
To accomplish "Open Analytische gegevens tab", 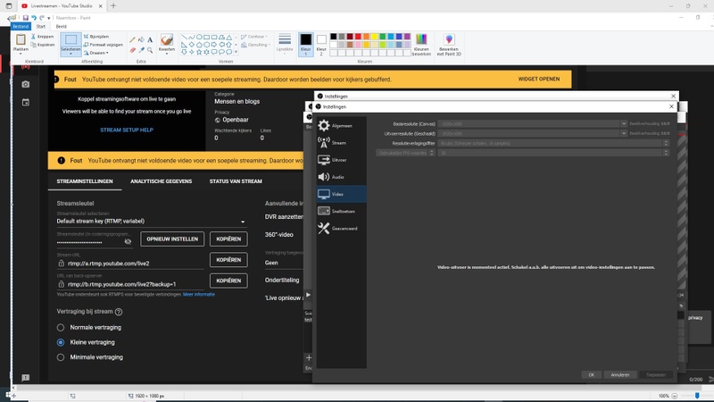I will [x=162, y=181].
